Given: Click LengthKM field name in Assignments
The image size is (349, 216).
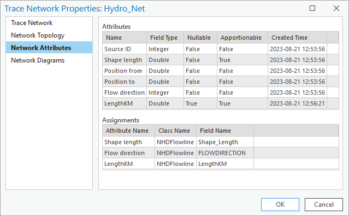Looking at the screenshot, I should pos(225,164).
